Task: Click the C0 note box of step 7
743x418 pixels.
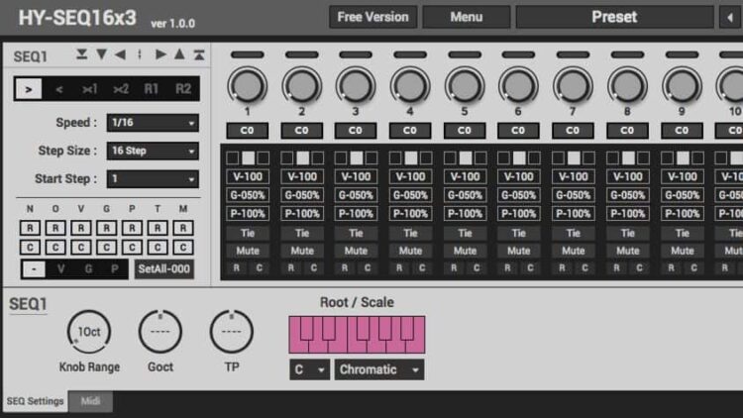Action: click(x=573, y=131)
